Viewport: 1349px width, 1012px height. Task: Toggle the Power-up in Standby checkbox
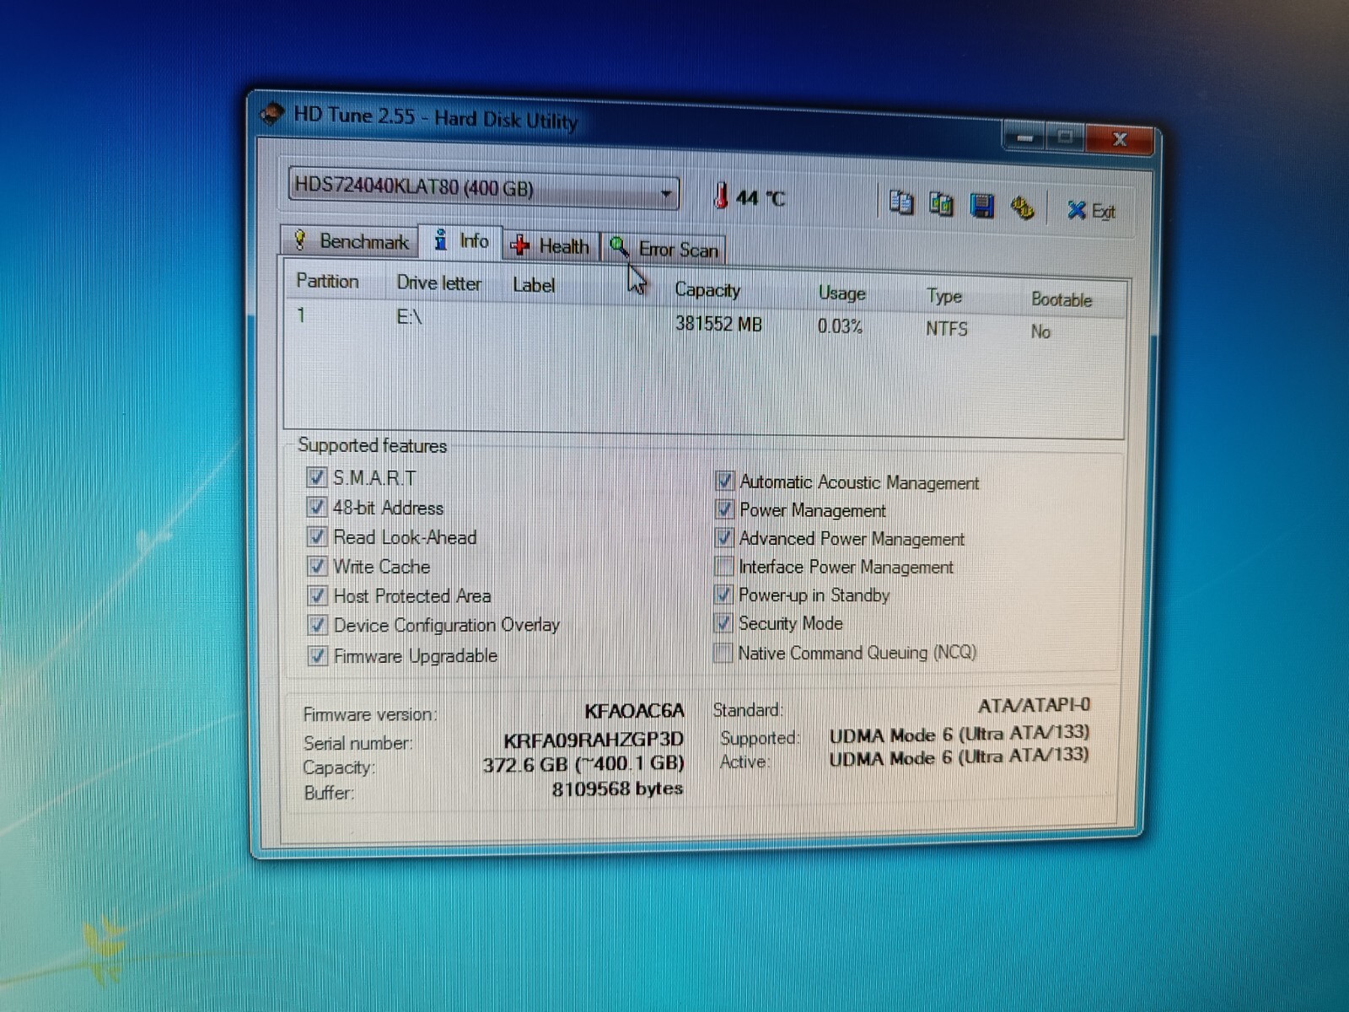pos(723,595)
